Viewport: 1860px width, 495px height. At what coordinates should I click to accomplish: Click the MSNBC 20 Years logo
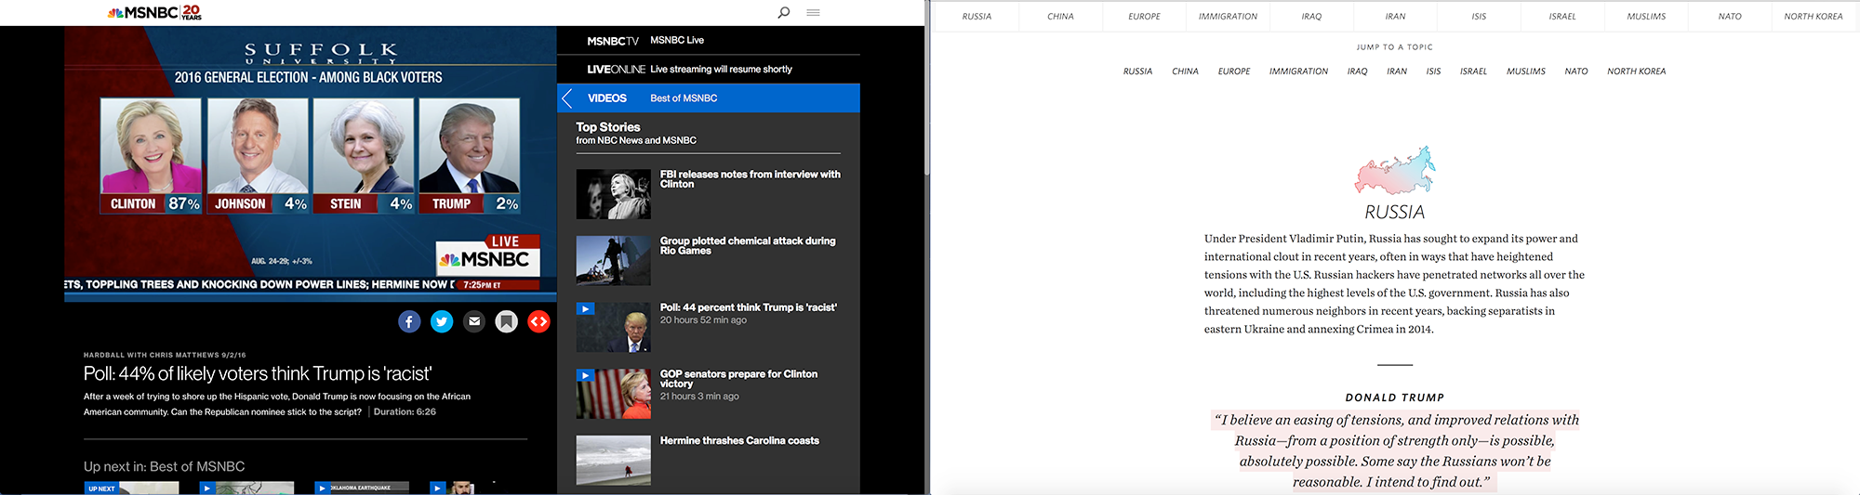[154, 12]
